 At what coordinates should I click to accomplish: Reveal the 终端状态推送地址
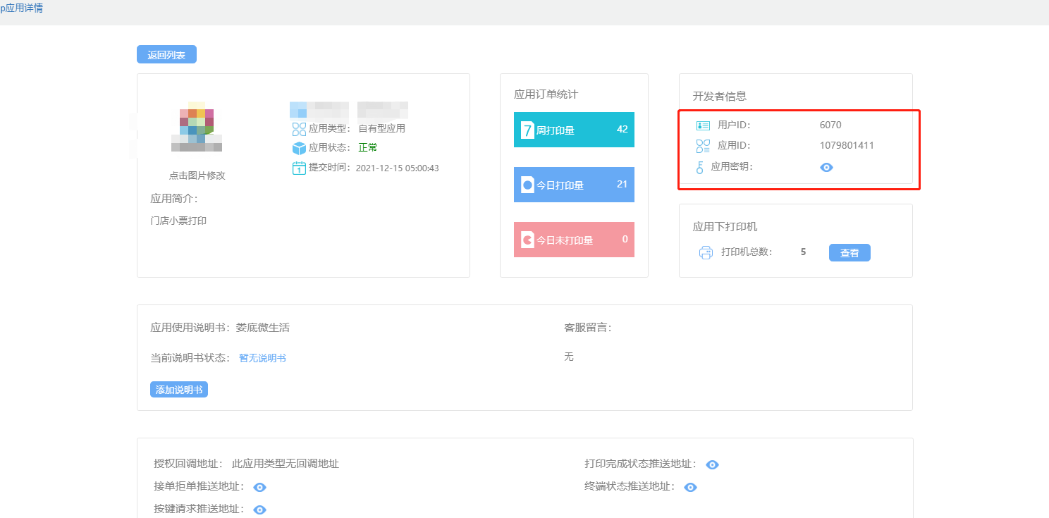(x=690, y=486)
